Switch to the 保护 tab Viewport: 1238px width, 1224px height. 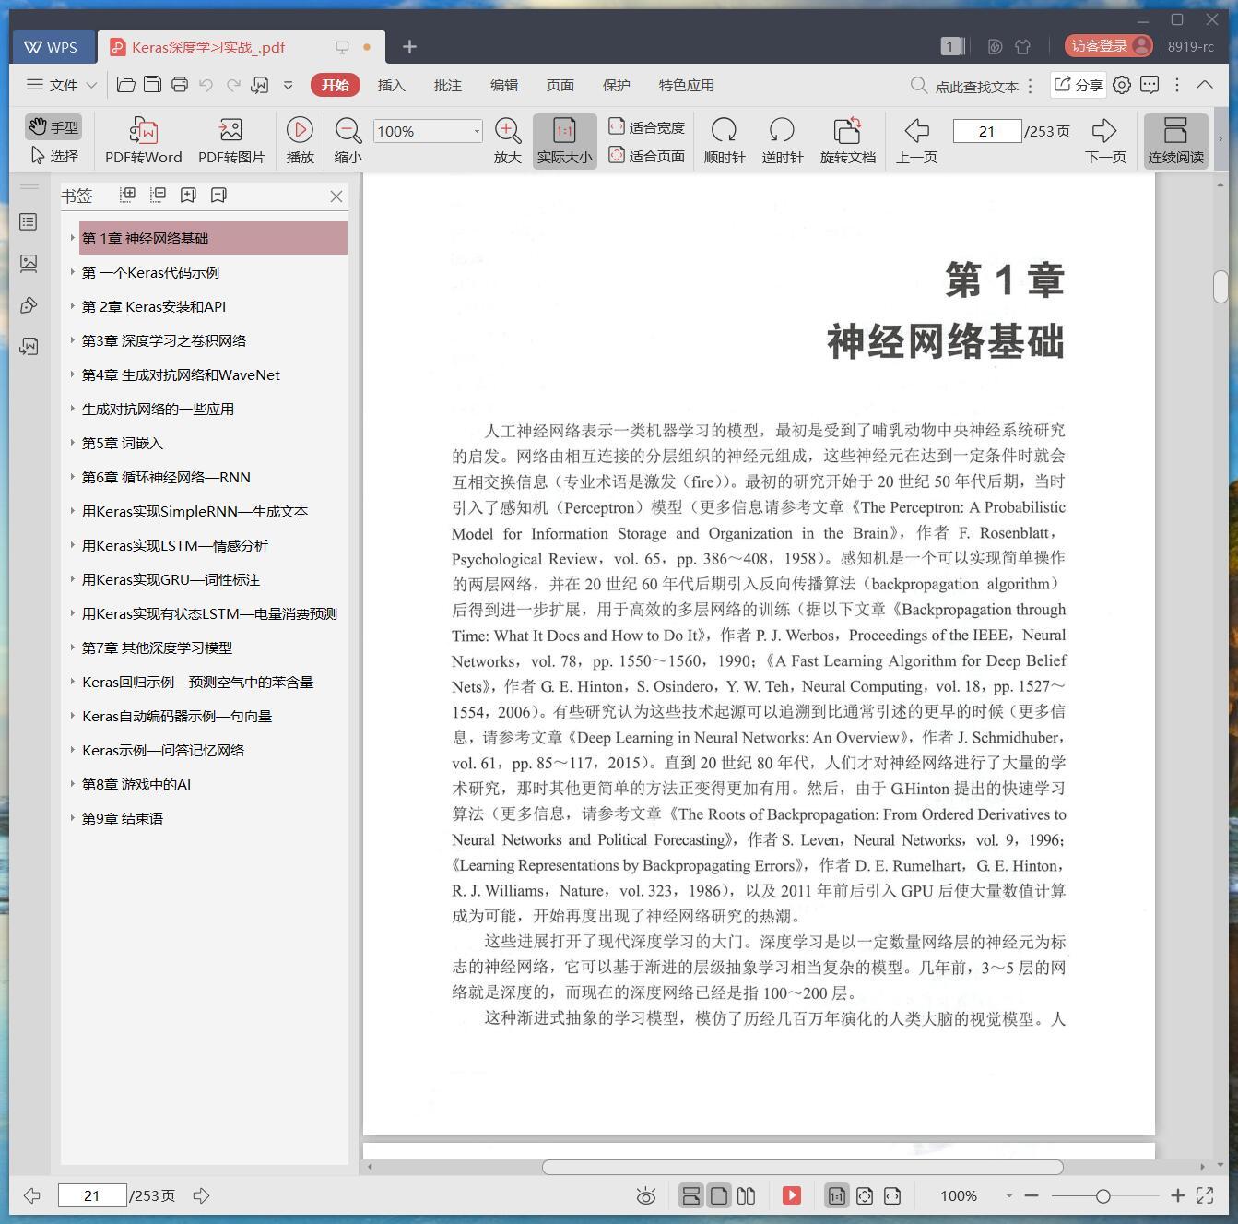pyautogui.click(x=616, y=85)
